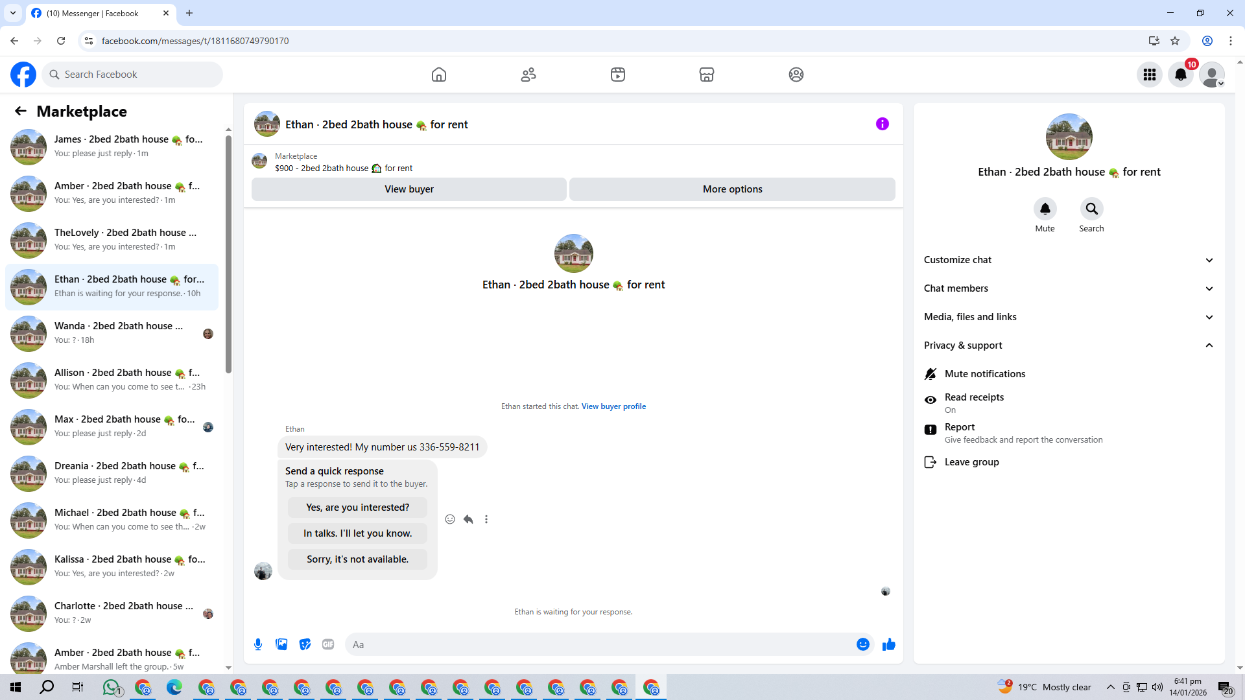Go to the Facebook Home tab
The image size is (1245, 700).
[439, 75]
